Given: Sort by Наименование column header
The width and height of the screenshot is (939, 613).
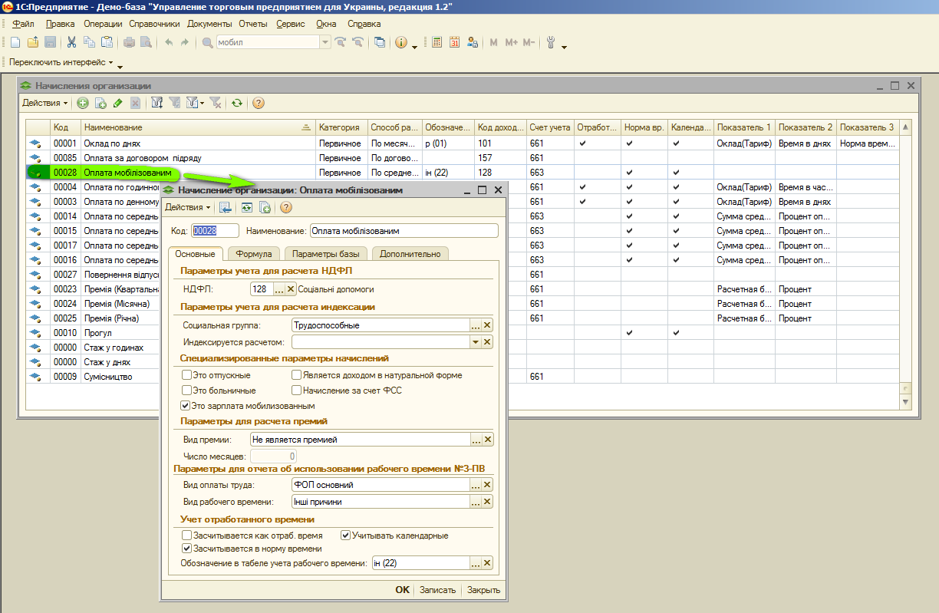Looking at the screenshot, I should (x=198, y=127).
